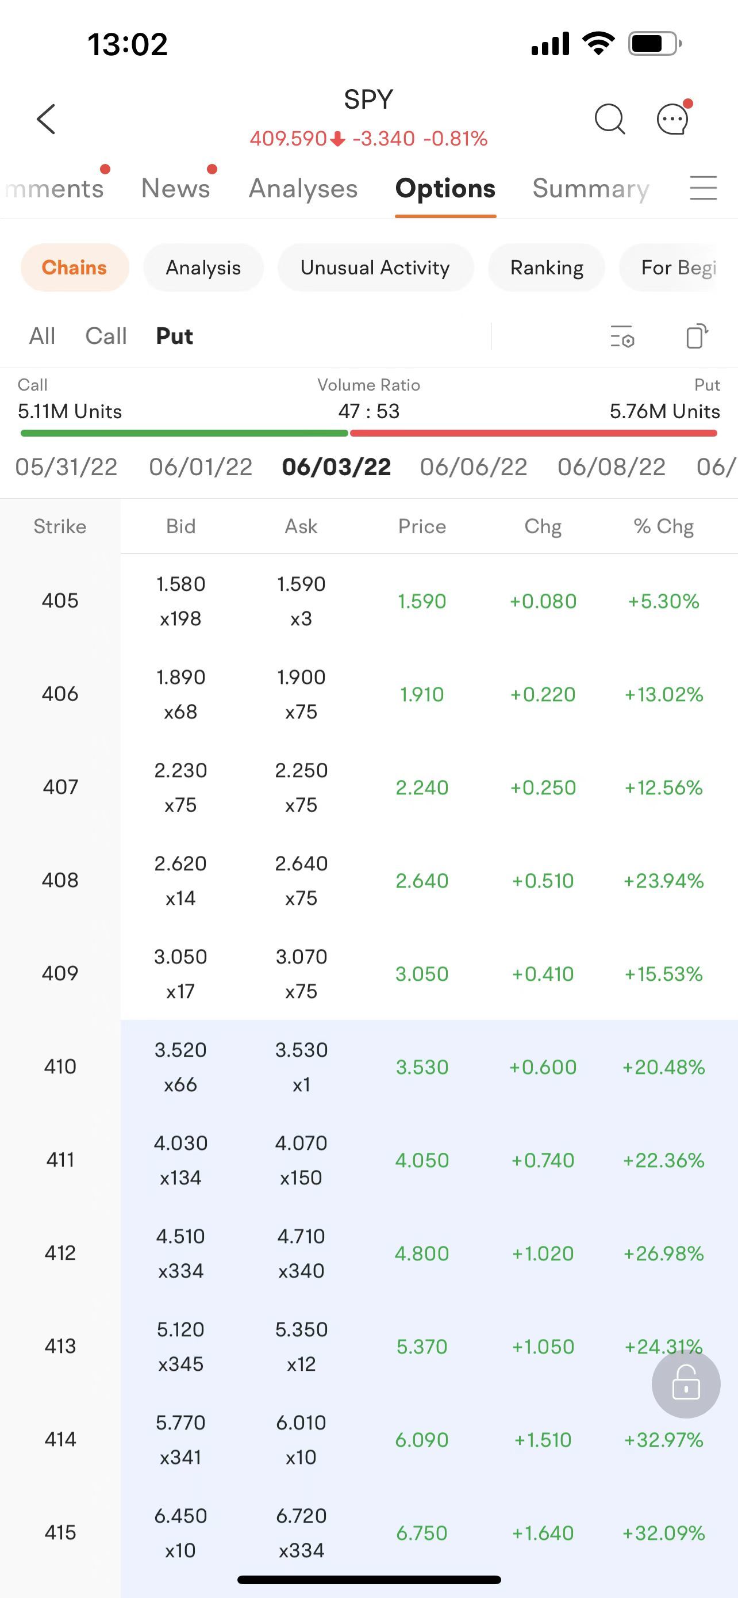Tap the floating lock icon

click(x=685, y=1383)
